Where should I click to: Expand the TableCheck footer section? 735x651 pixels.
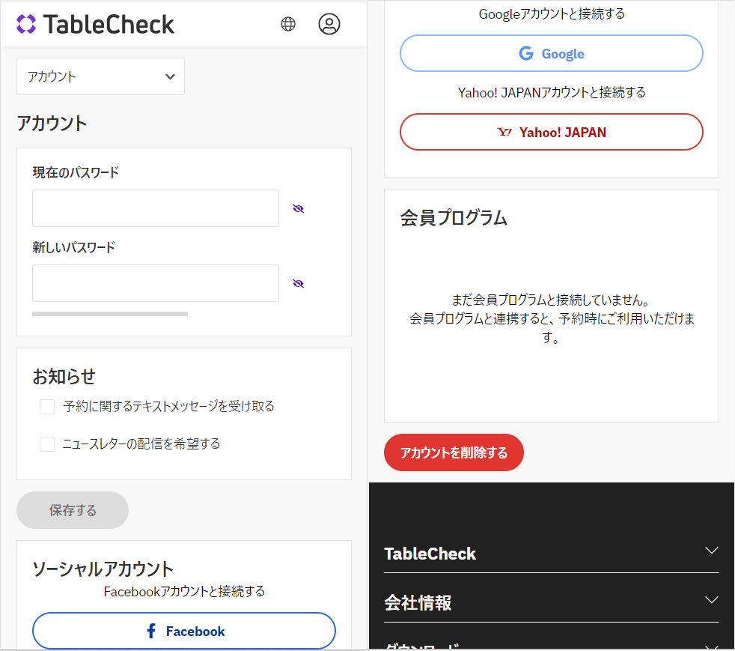[711, 551]
